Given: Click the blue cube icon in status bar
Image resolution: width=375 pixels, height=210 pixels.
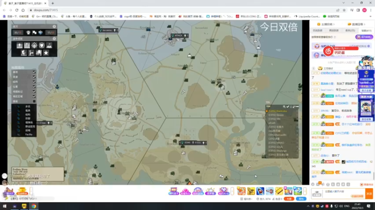Looking at the screenshot, I should pyautogui.click(x=40, y=33).
